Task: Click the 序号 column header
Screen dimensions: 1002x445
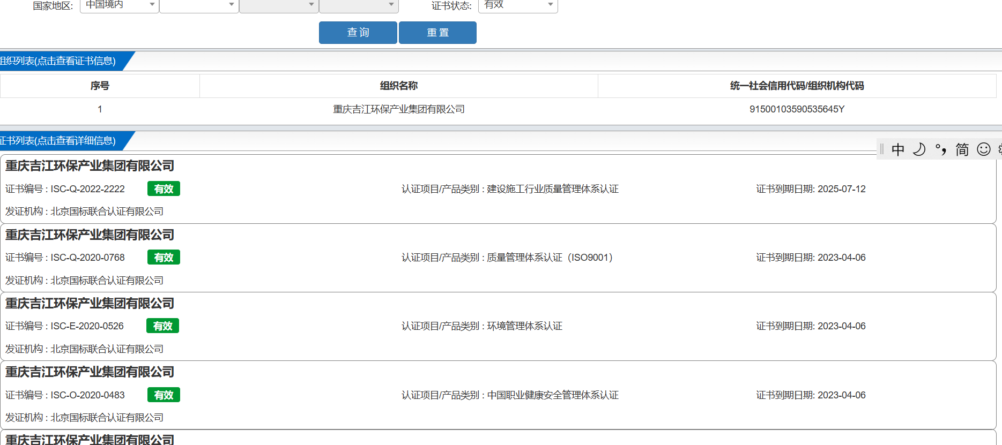Action: tap(100, 86)
